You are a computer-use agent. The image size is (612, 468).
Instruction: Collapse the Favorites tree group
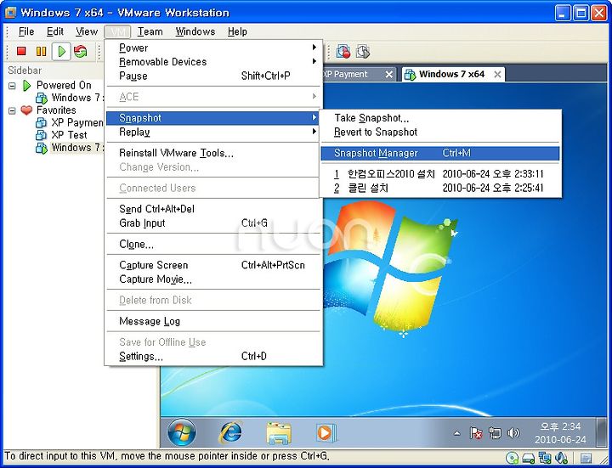[12, 110]
